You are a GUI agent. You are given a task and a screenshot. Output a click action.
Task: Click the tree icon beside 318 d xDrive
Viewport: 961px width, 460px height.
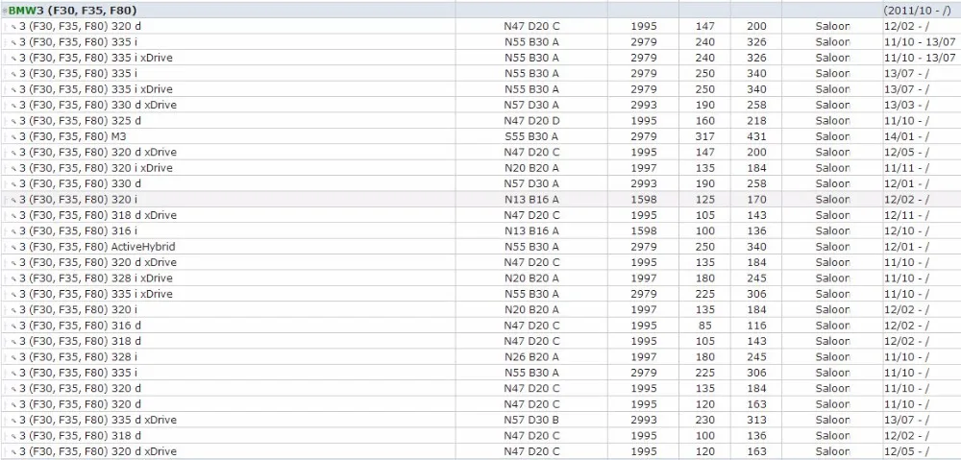12,215
